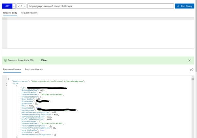The image size is (197, 138).
Task: Collapse the root JSON object arrow
Action: (x=6, y=79)
